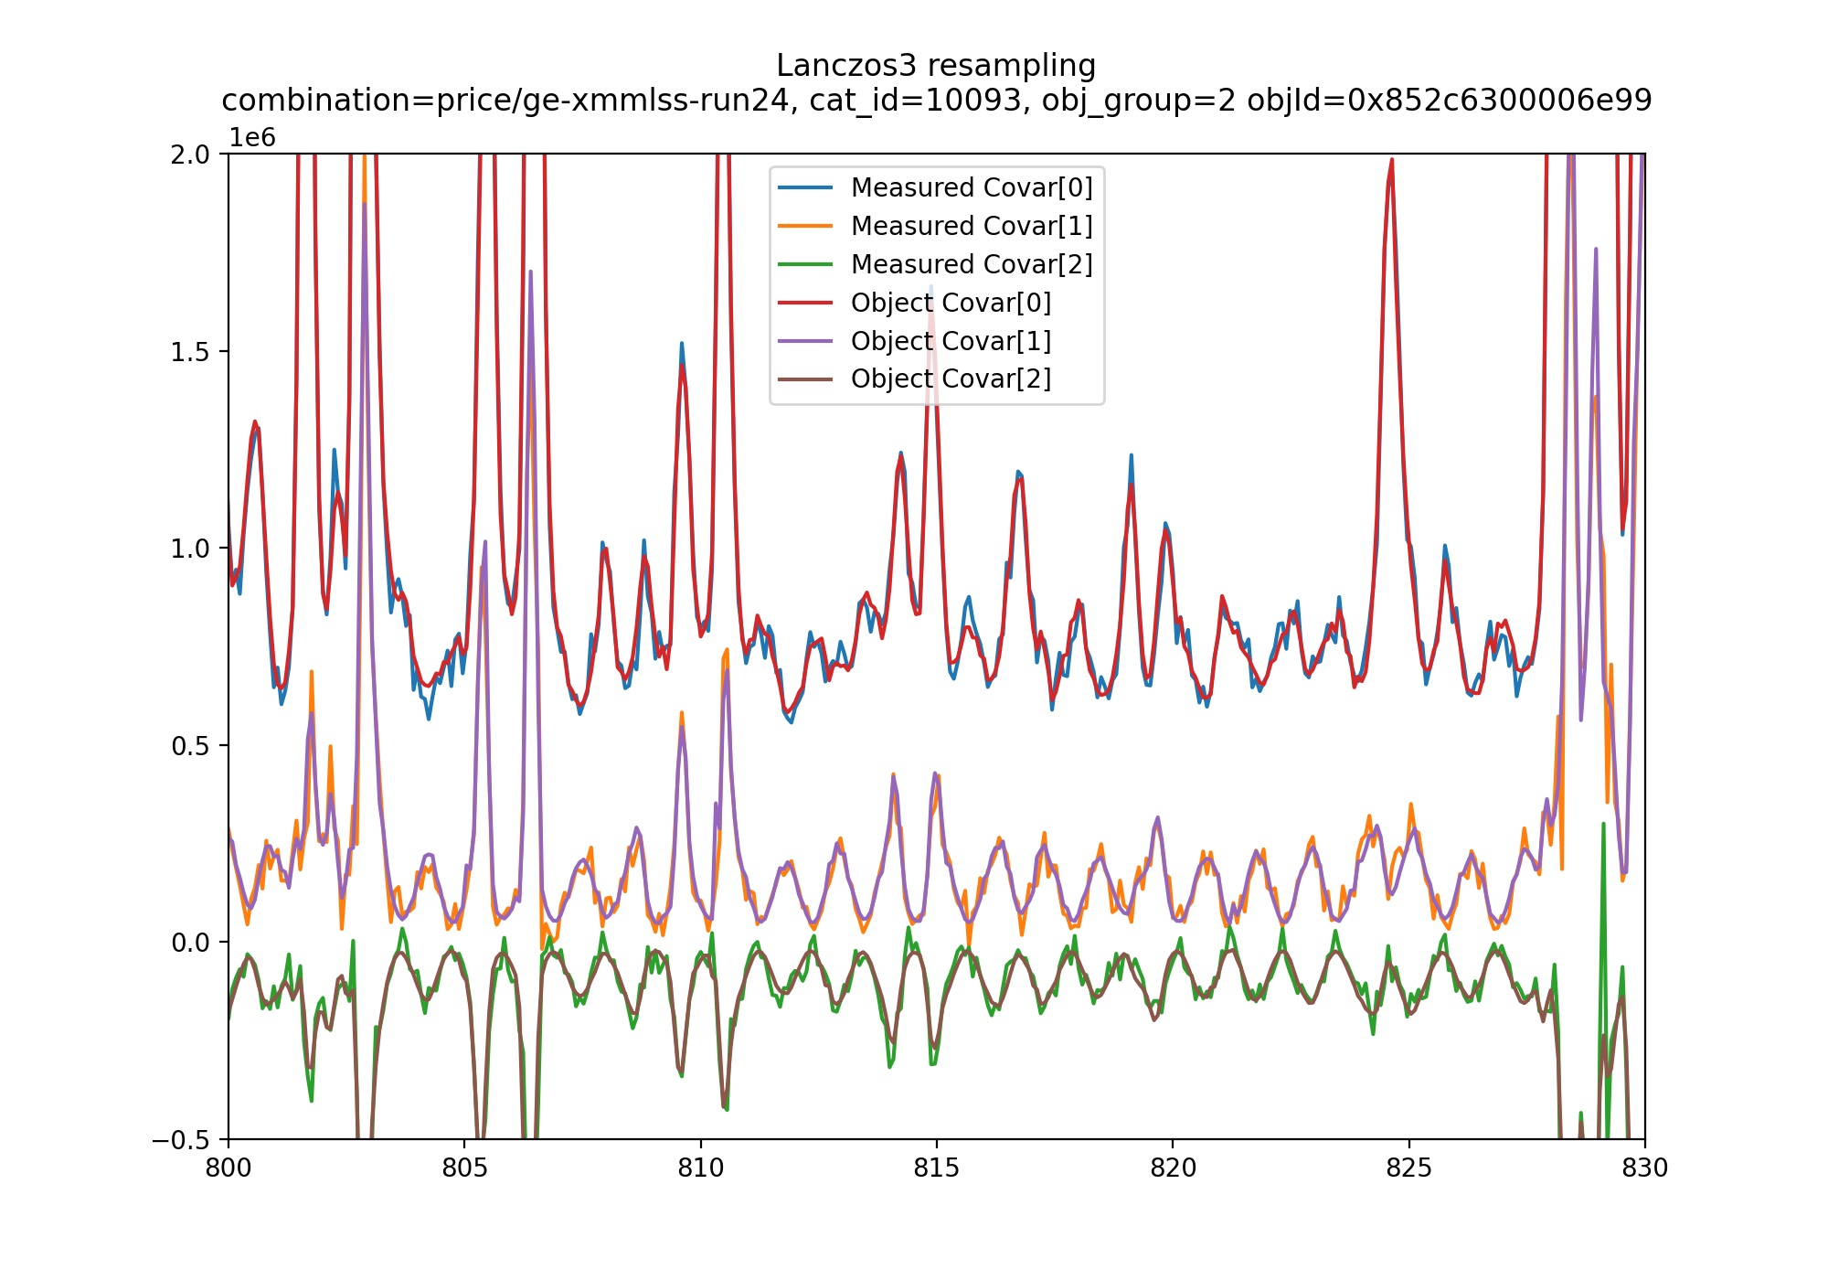1828x1280 pixels.
Task: Click the Object Covar[1] legend label
Action: (x=951, y=341)
